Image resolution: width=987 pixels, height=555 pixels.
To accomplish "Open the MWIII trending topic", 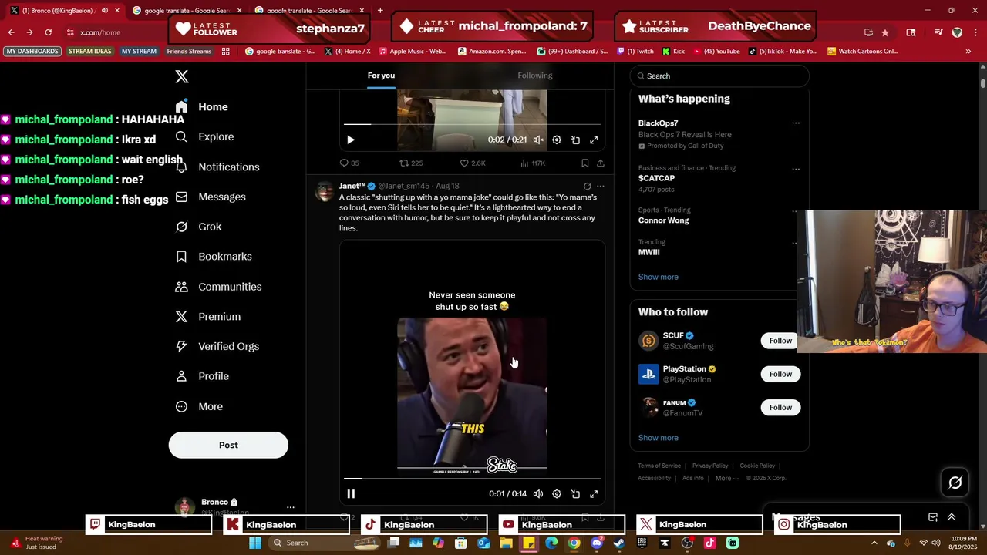I will coord(648,252).
